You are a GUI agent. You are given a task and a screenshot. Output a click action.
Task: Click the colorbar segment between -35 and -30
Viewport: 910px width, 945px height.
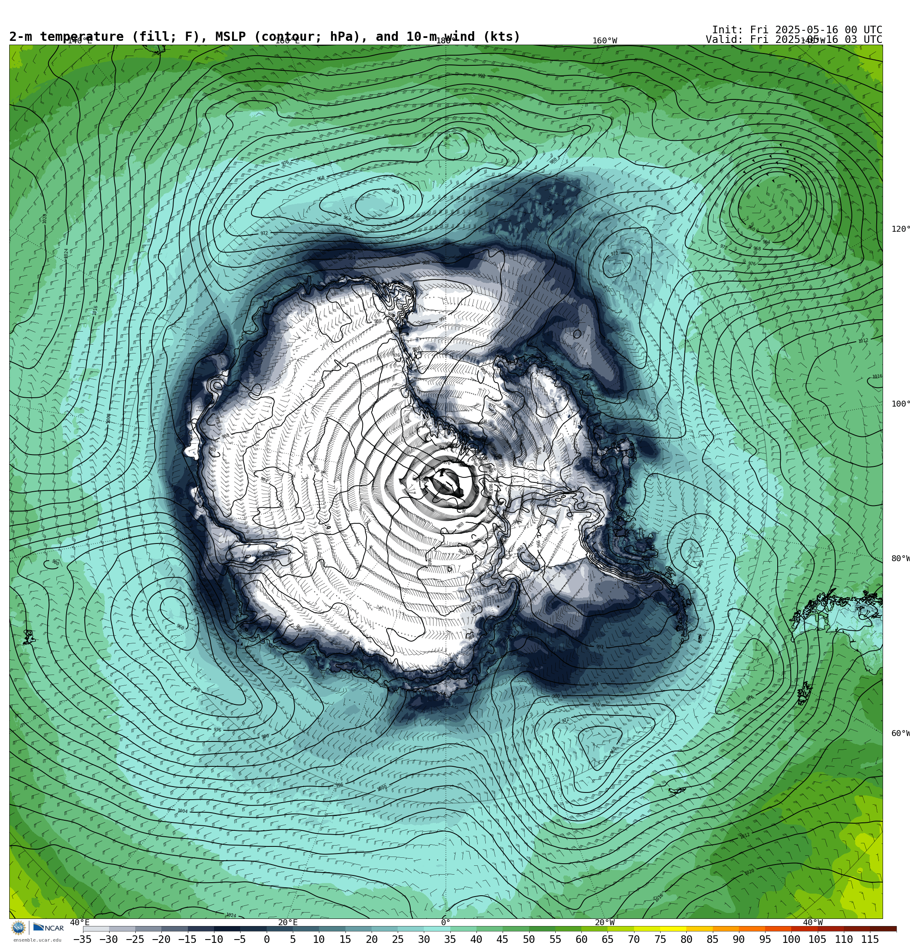96,929
